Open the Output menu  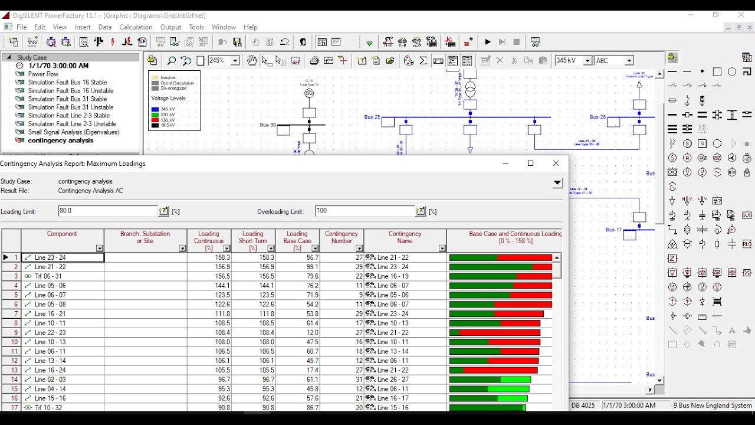(x=171, y=27)
